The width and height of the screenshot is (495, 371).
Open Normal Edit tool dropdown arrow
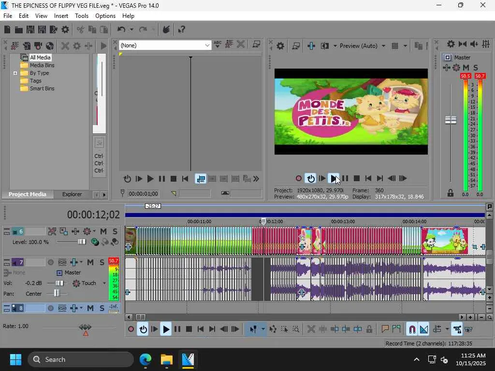[263, 329]
